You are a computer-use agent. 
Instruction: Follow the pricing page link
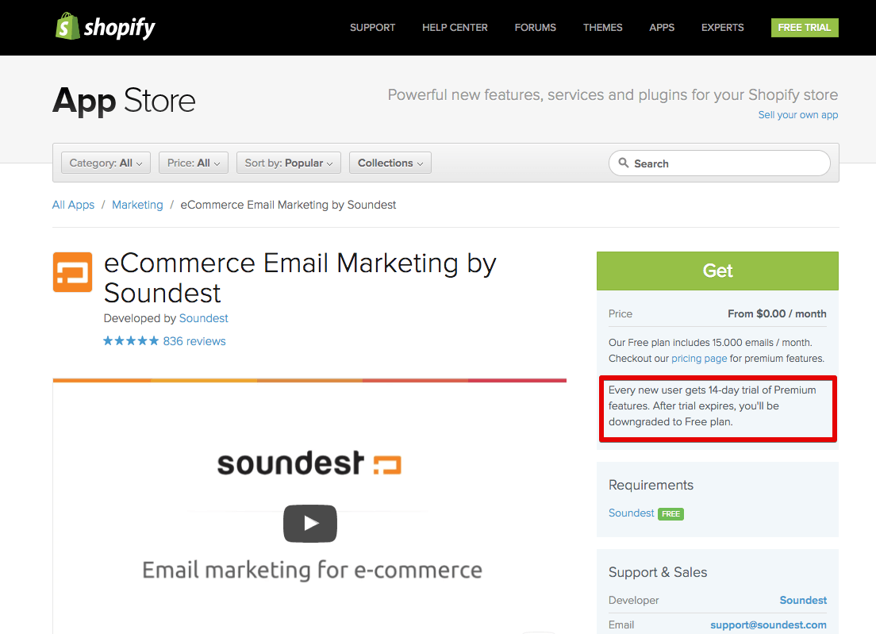pos(699,358)
